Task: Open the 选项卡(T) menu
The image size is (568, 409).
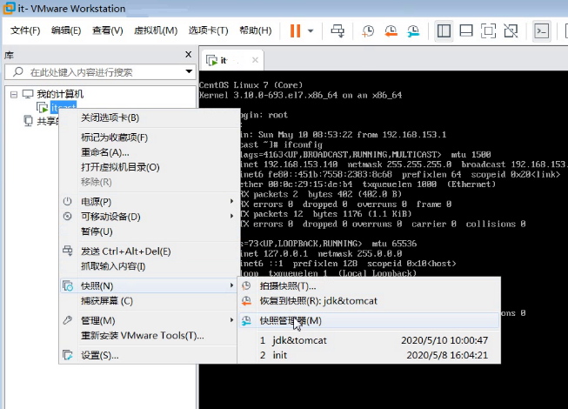Action: coord(208,30)
